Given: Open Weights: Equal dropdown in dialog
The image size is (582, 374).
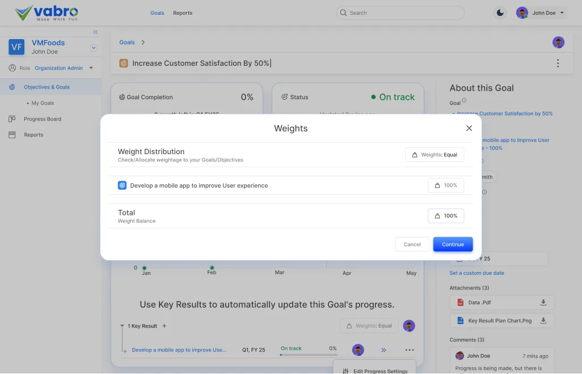Looking at the screenshot, I should pyautogui.click(x=435, y=155).
